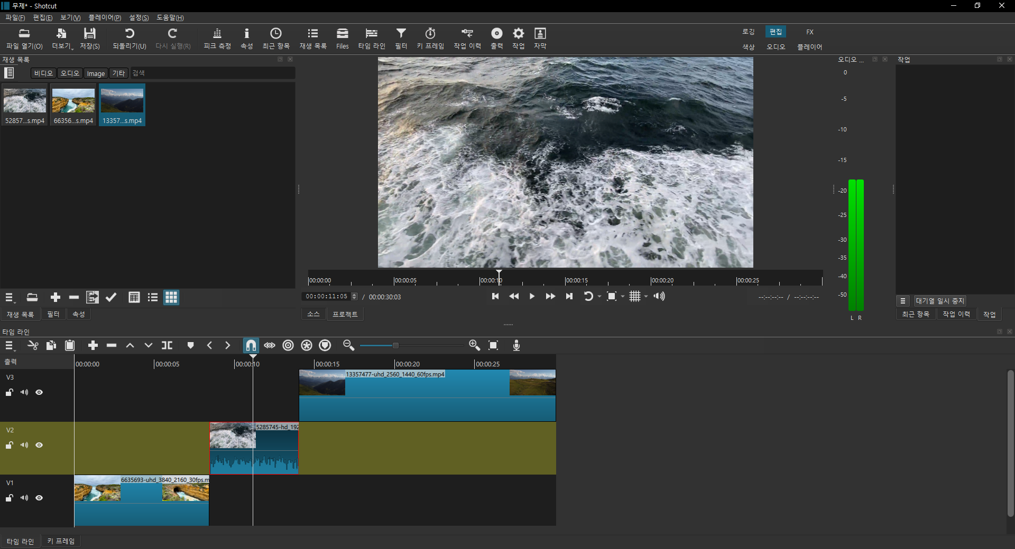The width and height of the screenshot is (1015, 549).
Task: Open the 보기 menu
Action: (70, 17)
